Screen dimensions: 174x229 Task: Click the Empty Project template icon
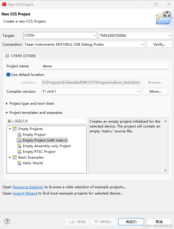pyautogui.click(x=19, y=135)
